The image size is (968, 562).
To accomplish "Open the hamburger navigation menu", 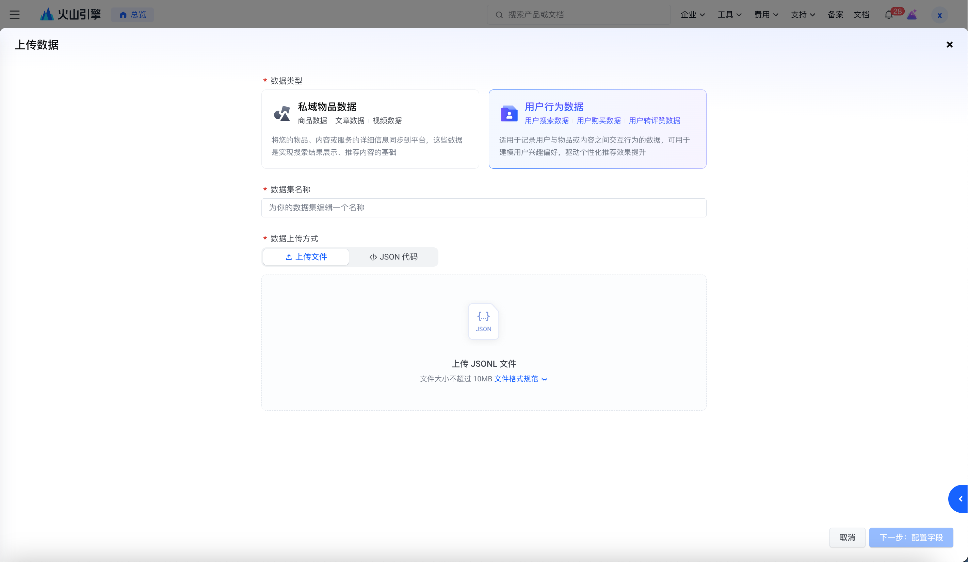I will tap(15, 15).
